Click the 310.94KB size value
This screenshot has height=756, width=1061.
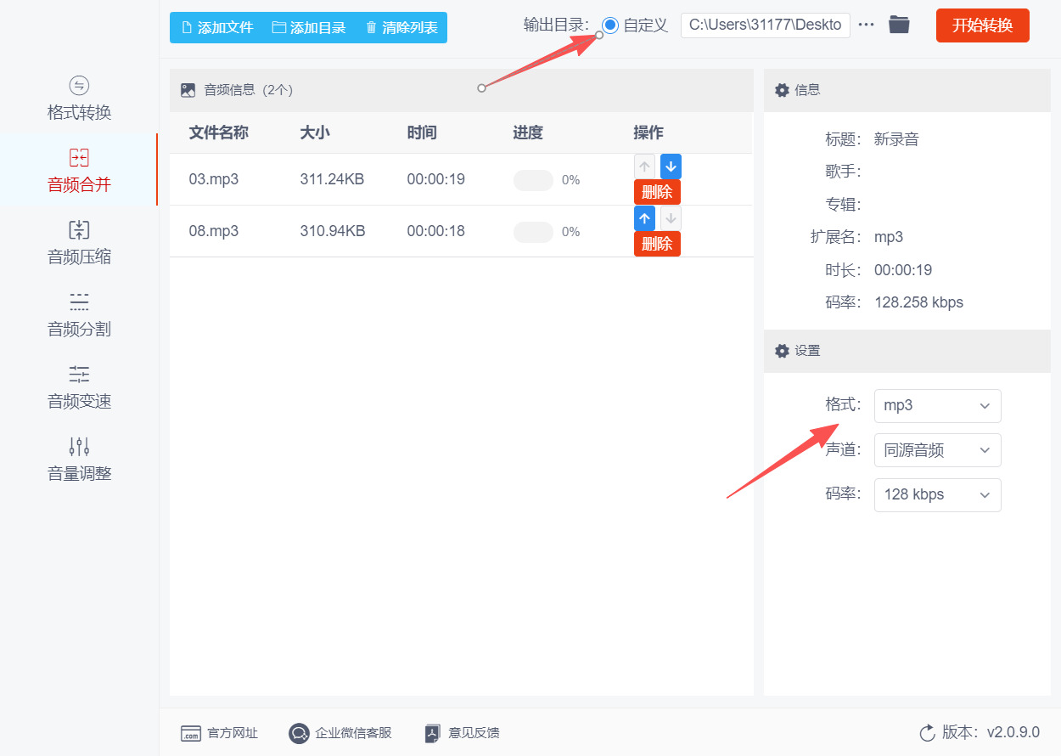pos(333,231)
